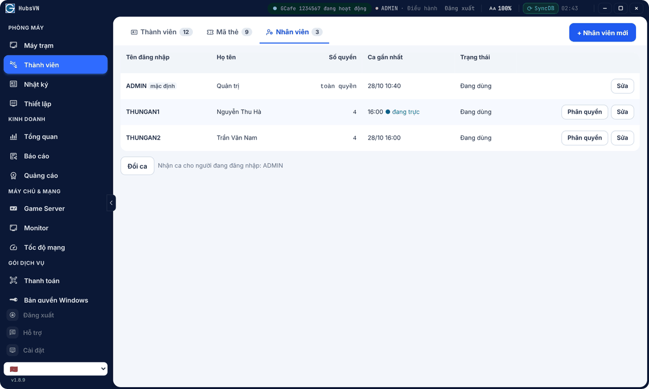Click the Đổi ca button
The image size is (649, 389).
(x=137, y=166)
